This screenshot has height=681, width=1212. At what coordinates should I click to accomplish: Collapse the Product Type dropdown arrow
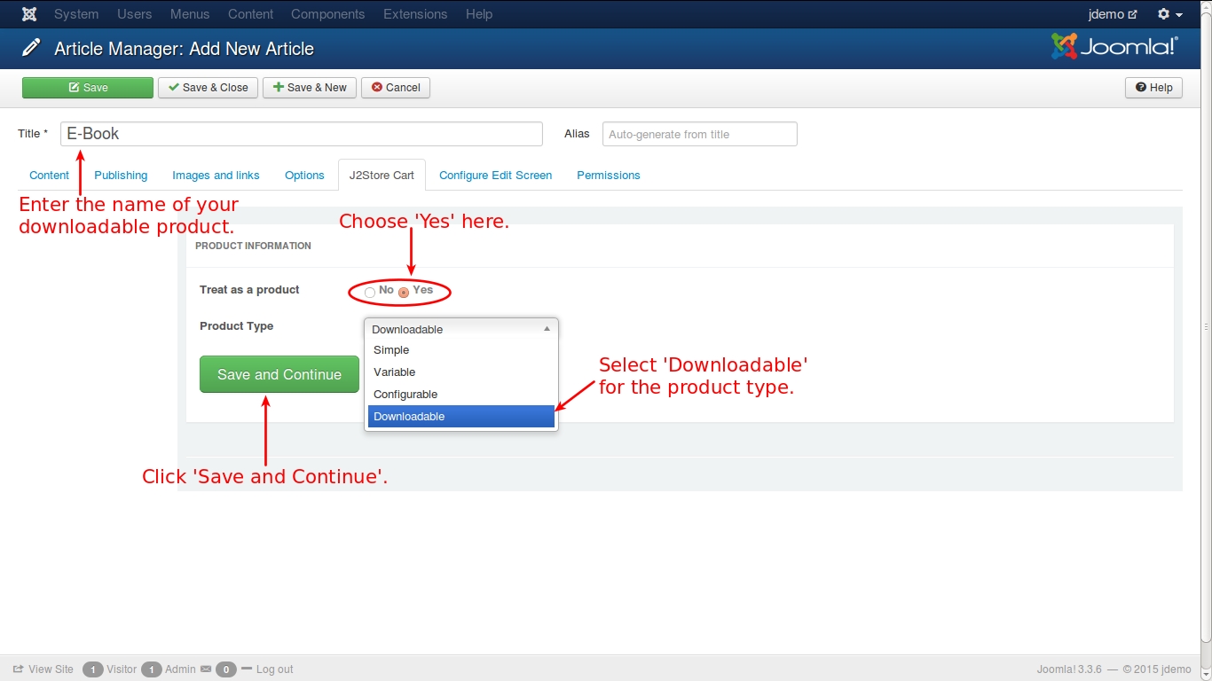point(547,329)
